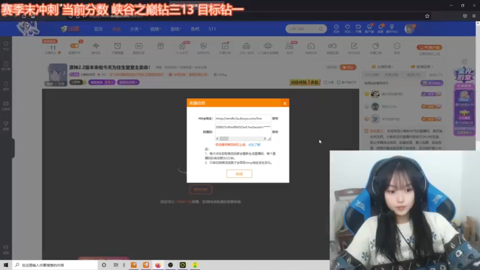The height and width of the screenshot is (270, 480).
Task: Expand the 直播回看 section header
Action: [422, 67]
